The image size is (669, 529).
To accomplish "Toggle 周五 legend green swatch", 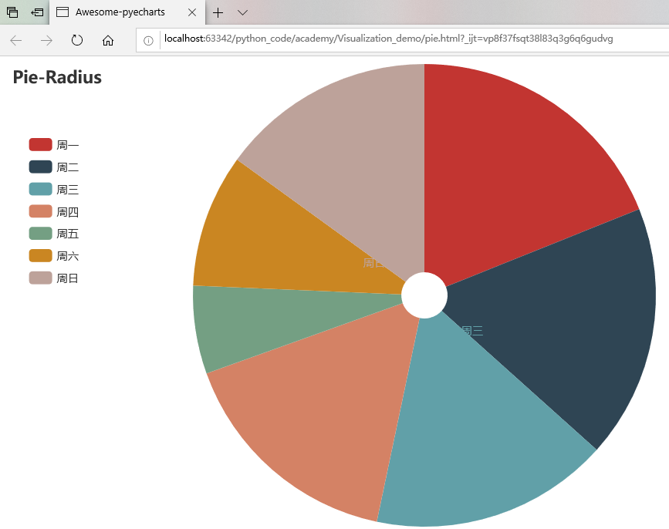I will pos(41,233).
